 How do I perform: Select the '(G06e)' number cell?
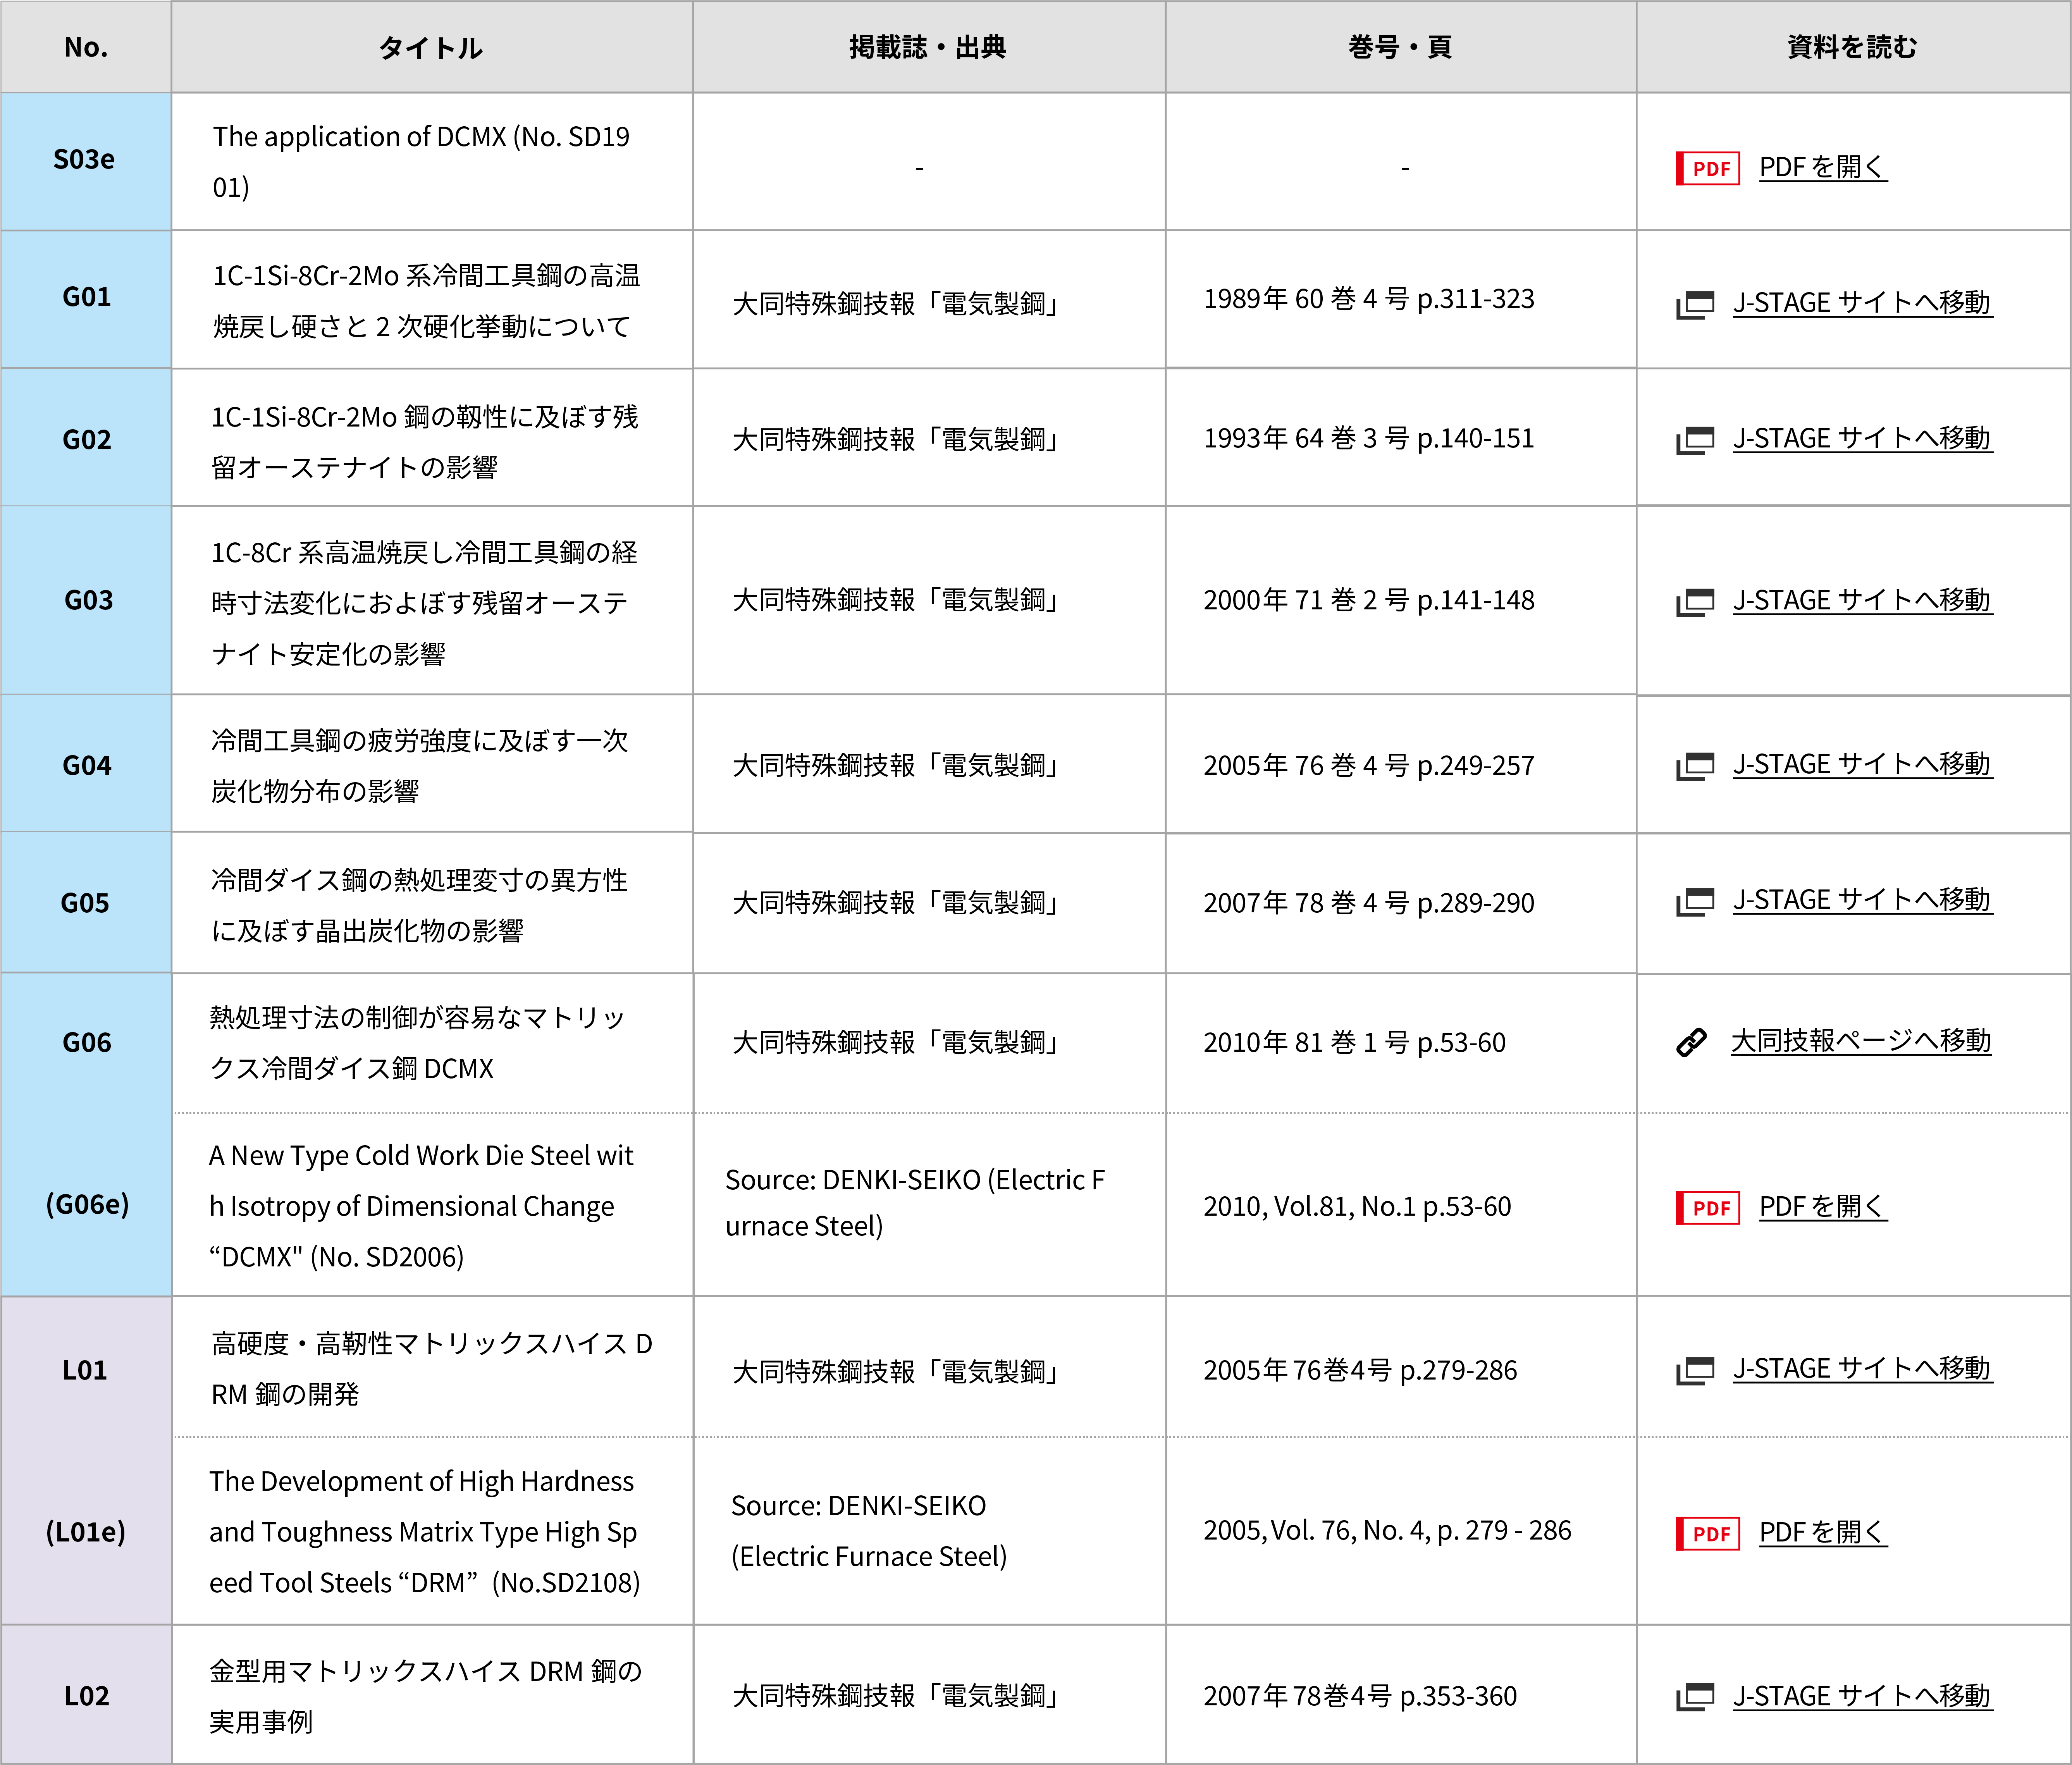coord(86,1204)
